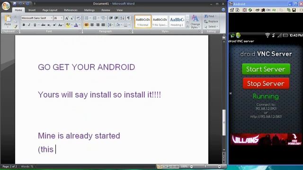Open Change Styles dropdown

[195, 22]
